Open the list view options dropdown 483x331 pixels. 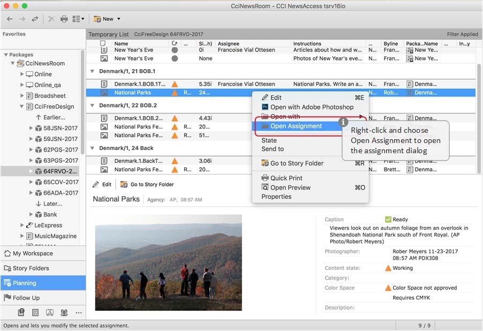tap(79, 19)
